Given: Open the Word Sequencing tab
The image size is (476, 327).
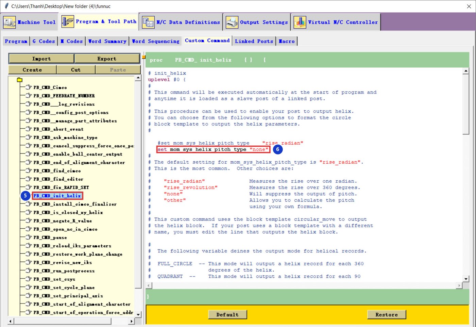Looking at the screenshot, I should [155, 41].
